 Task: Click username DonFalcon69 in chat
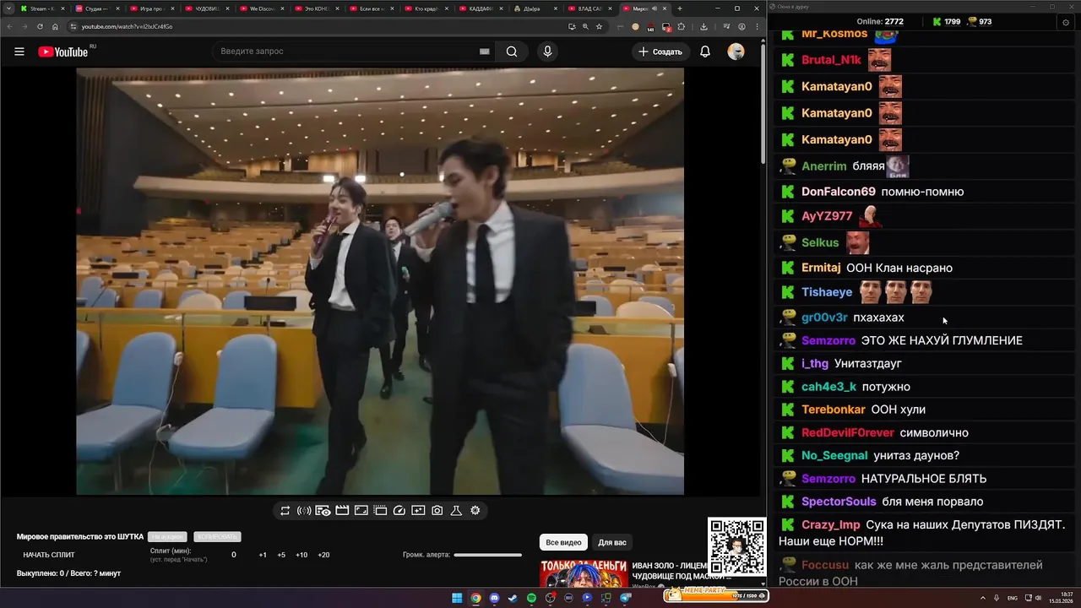839,192
